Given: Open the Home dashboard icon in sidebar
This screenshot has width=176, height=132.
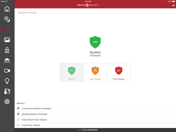Looking at the screenshot, I should pyautogui.click(x=7, y=9).
